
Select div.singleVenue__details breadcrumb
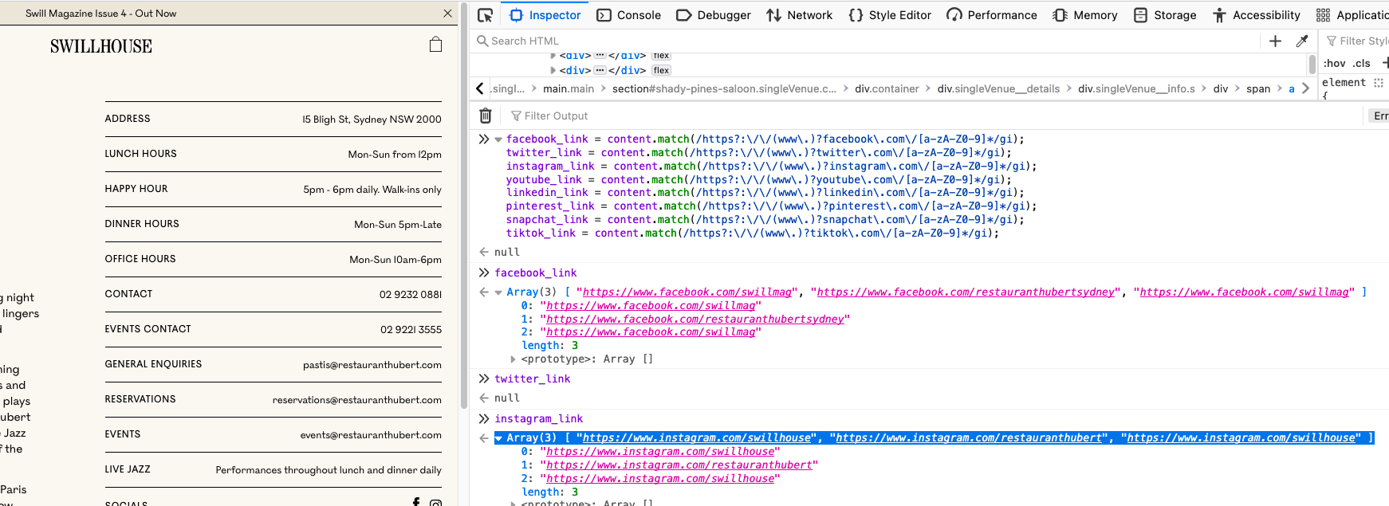998,88
